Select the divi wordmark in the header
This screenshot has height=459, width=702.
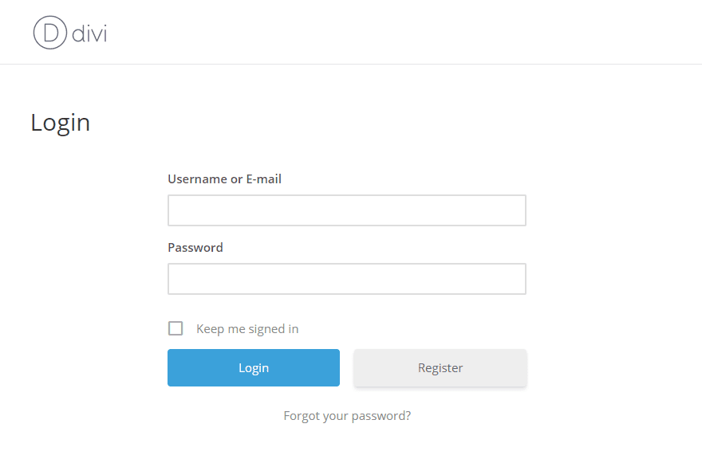89,33
